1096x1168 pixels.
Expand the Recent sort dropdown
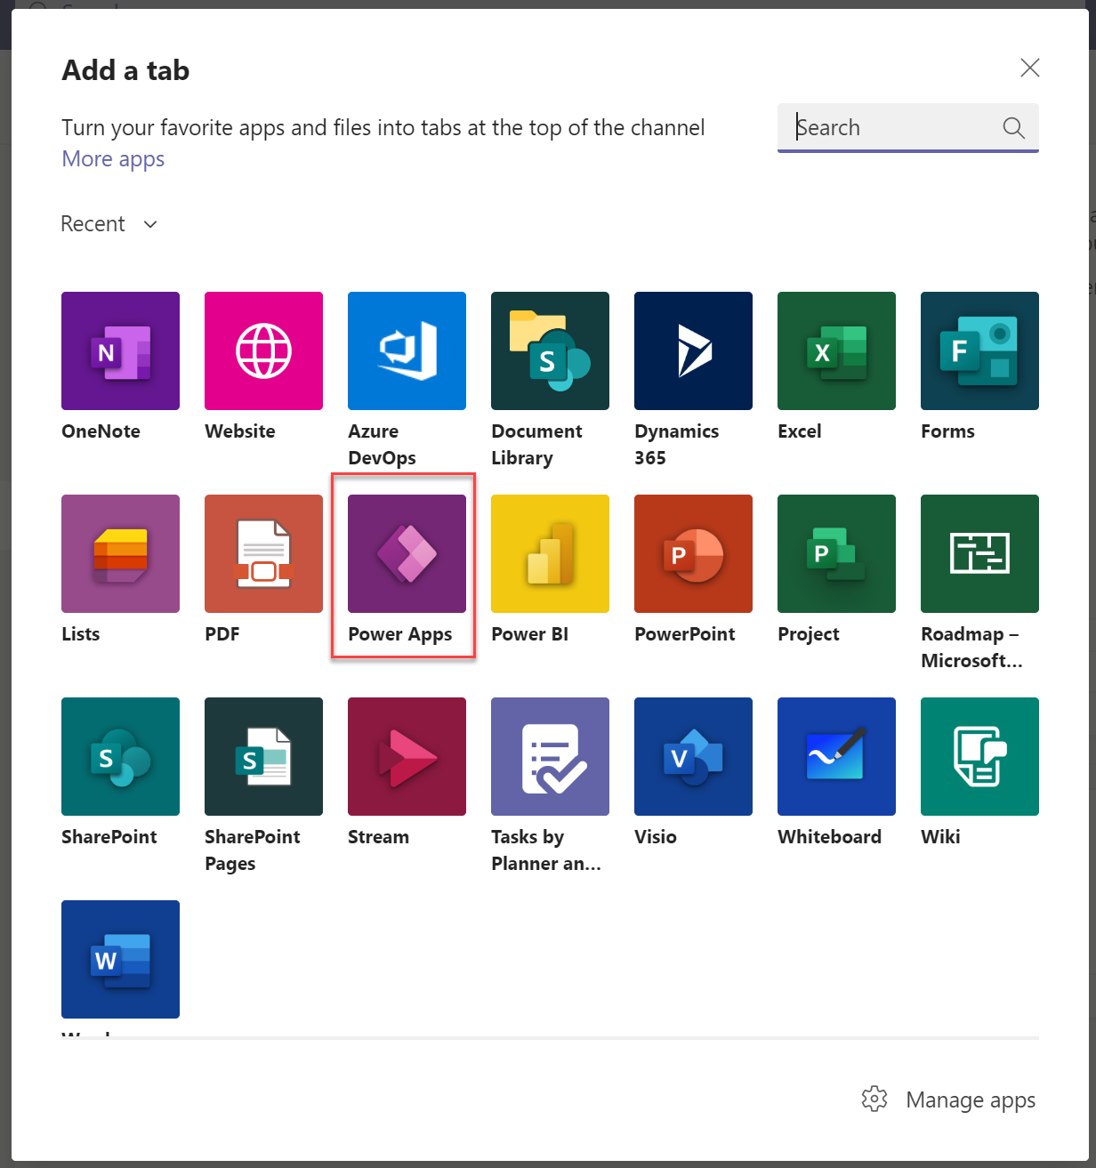pos(109,224)
